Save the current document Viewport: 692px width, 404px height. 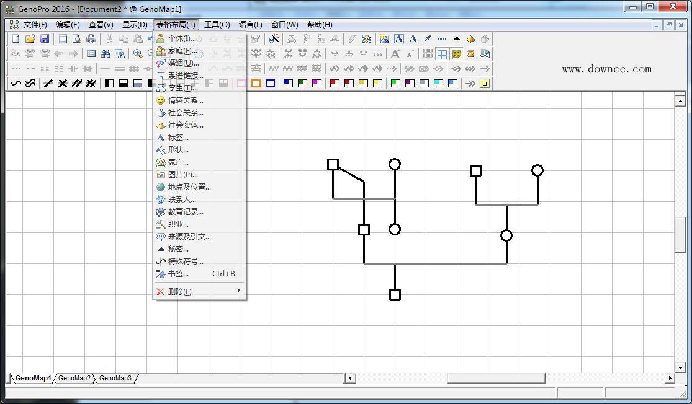[x=45, y=38]
